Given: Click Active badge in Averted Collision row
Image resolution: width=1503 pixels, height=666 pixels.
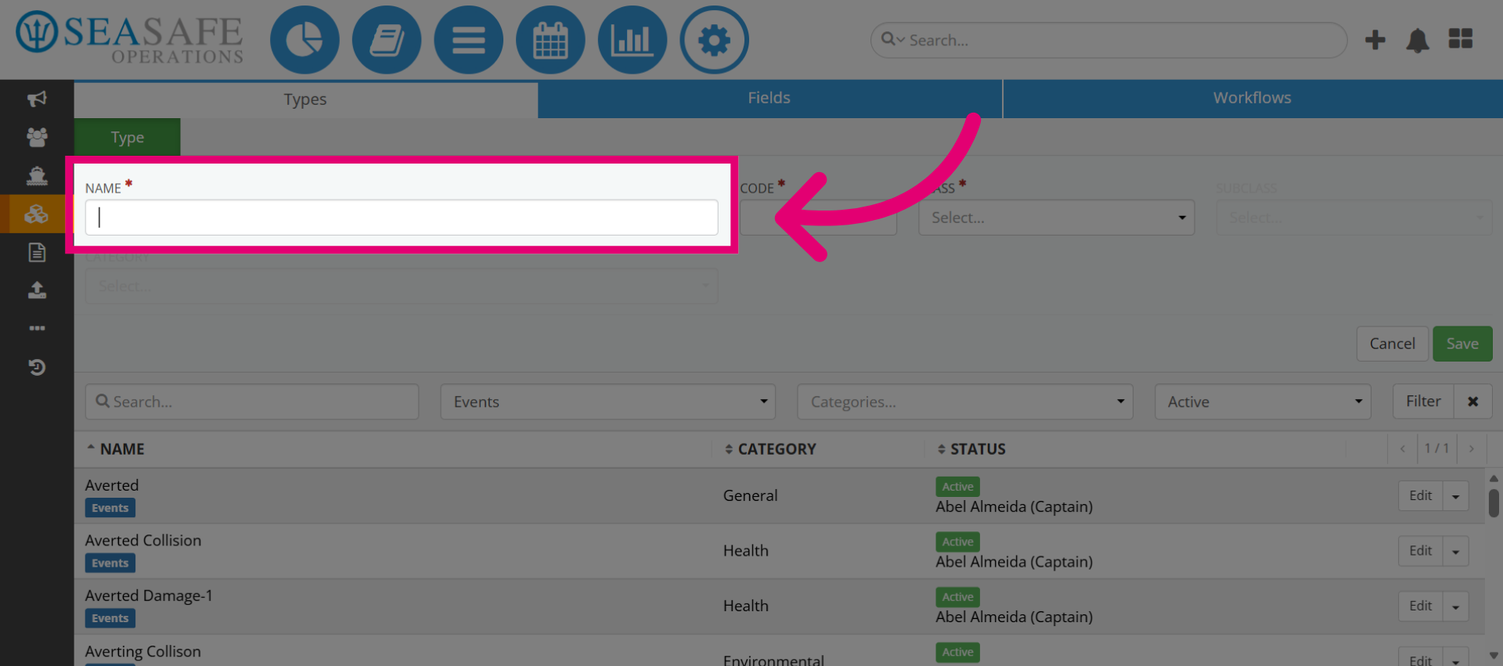Looking at the screenshot, I should click(957, 542).
